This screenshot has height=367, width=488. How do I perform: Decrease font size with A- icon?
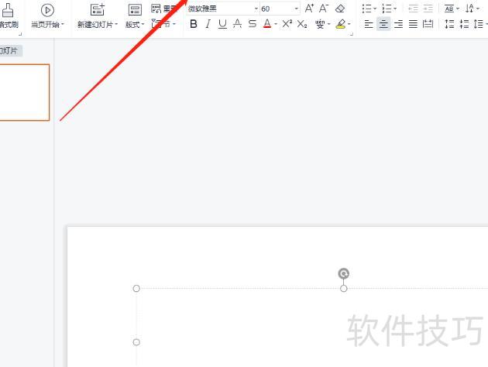[324, 8]
